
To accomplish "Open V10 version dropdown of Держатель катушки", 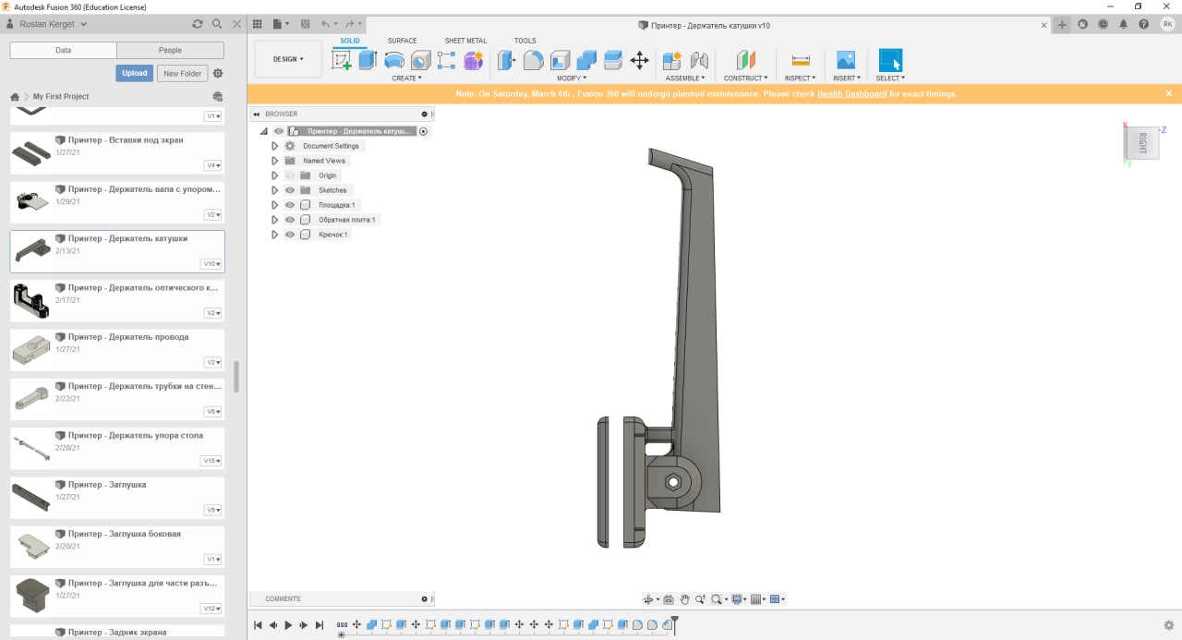I will tap(212, 264).
